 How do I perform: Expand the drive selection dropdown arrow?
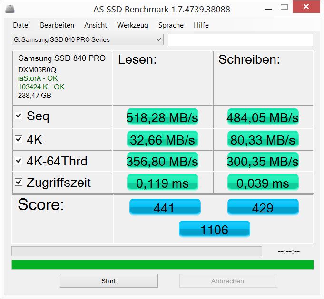tap(158, 39)
